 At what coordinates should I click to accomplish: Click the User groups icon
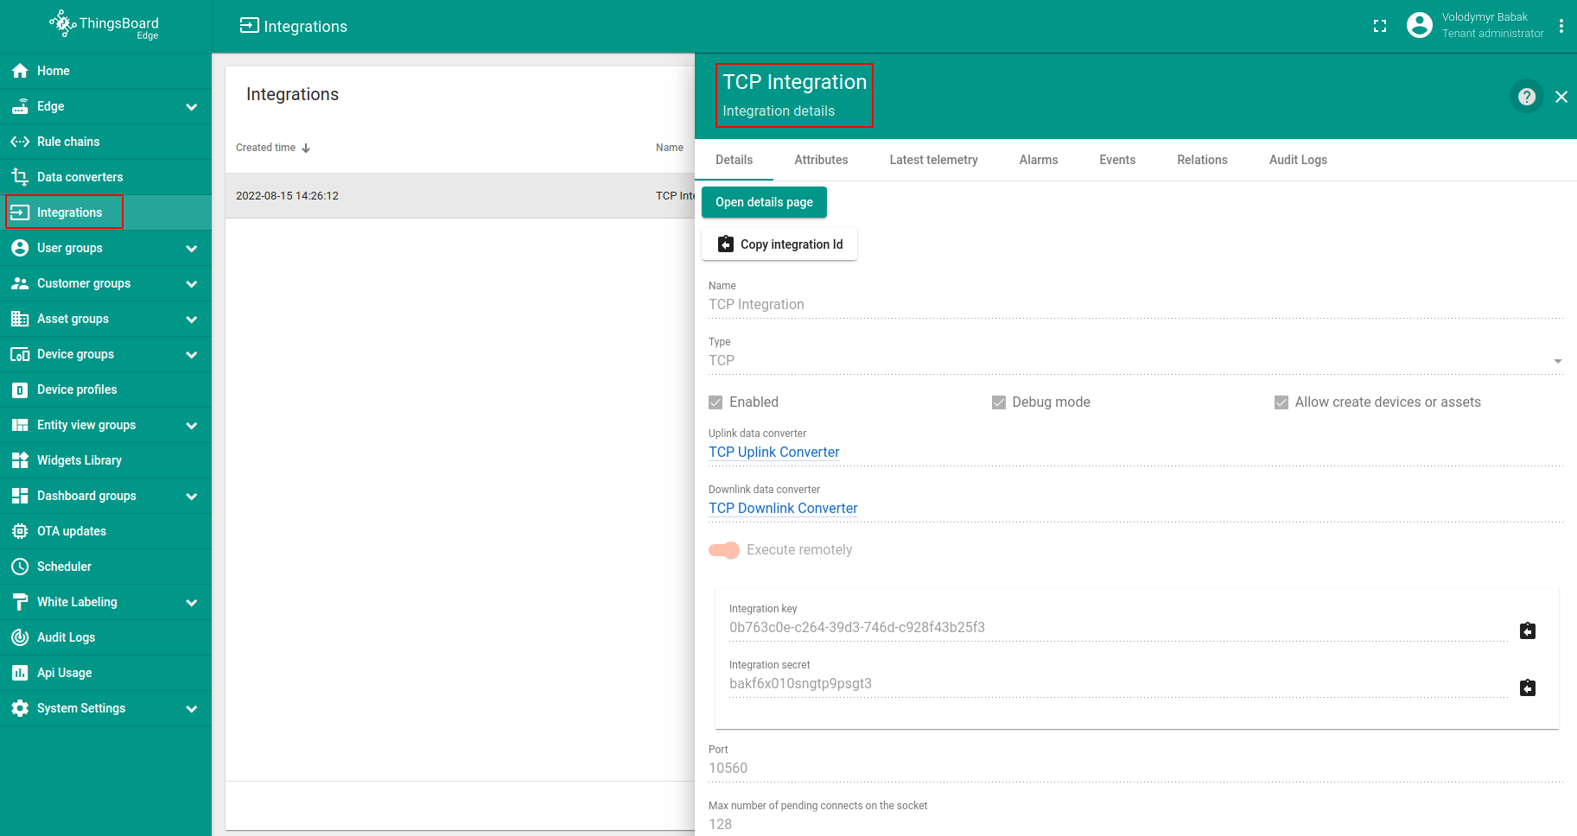click(x=20, y=248)
